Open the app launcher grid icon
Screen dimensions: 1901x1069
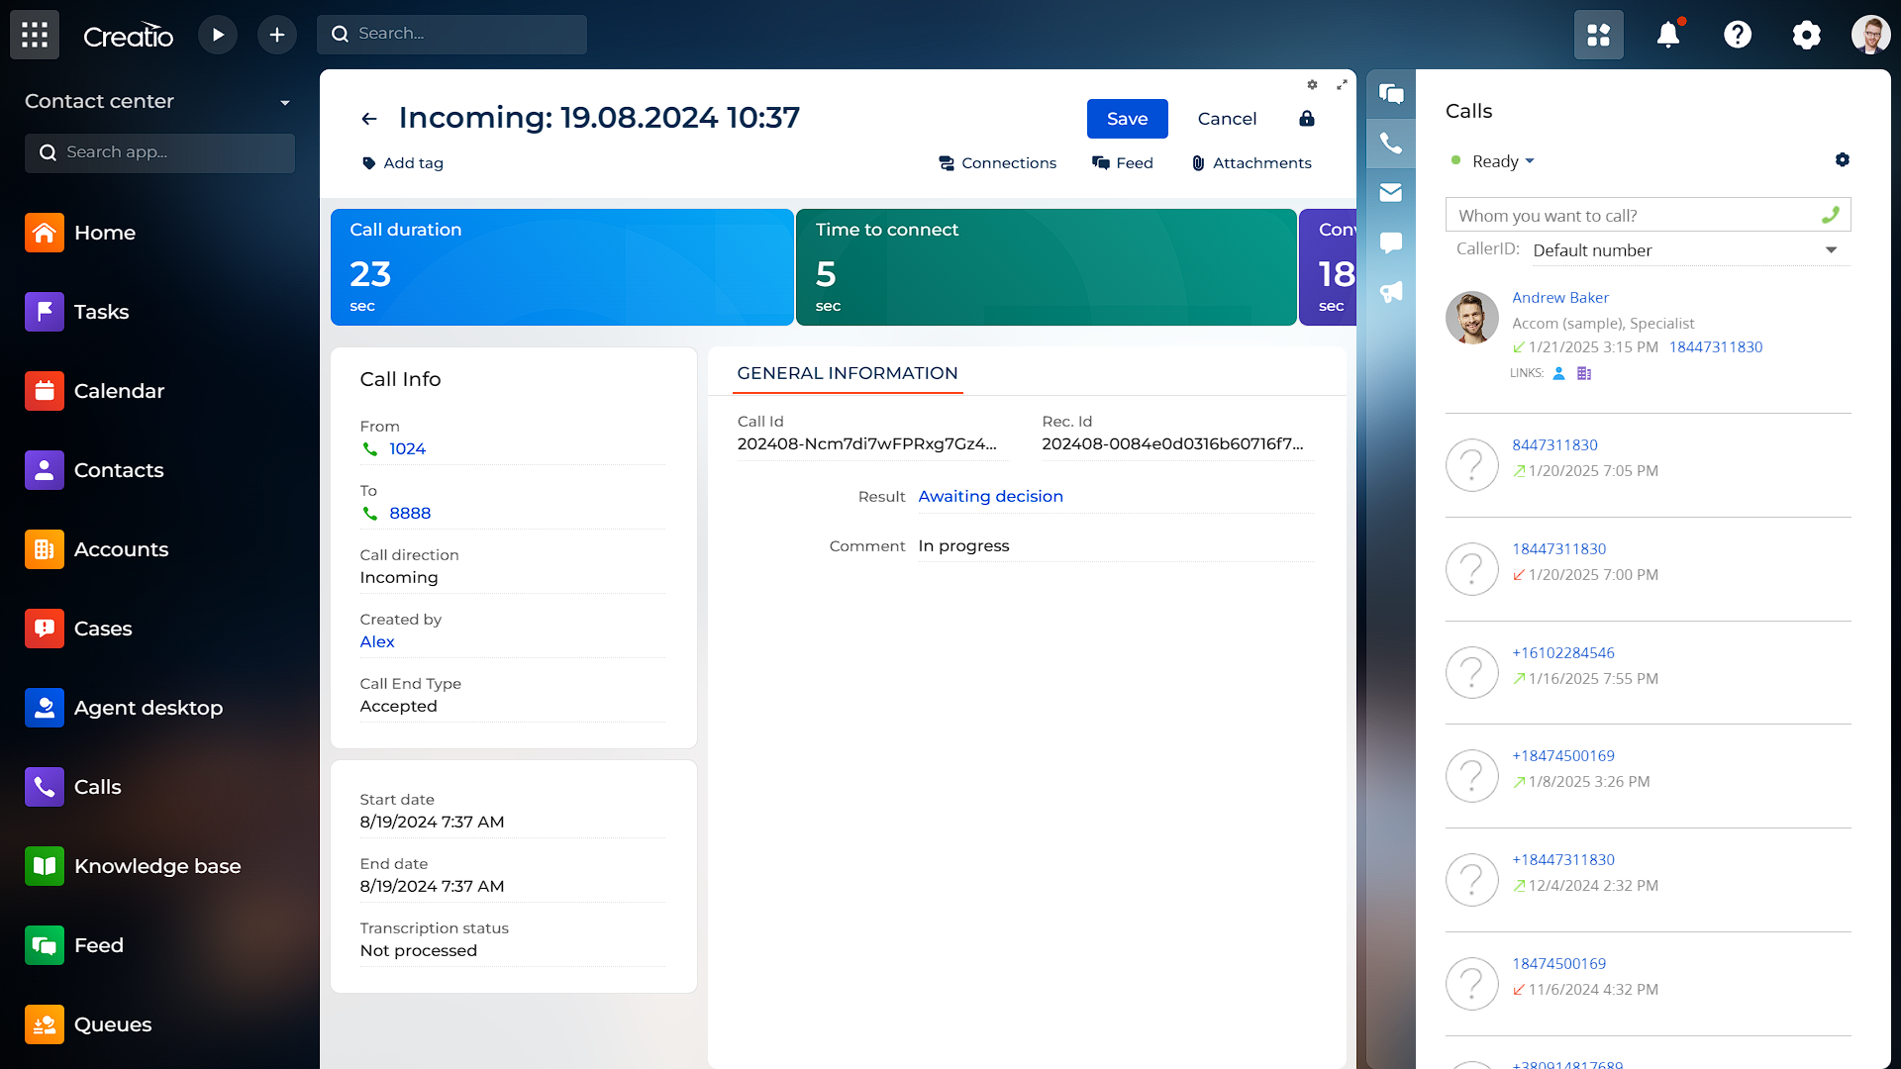pos(35,35)
